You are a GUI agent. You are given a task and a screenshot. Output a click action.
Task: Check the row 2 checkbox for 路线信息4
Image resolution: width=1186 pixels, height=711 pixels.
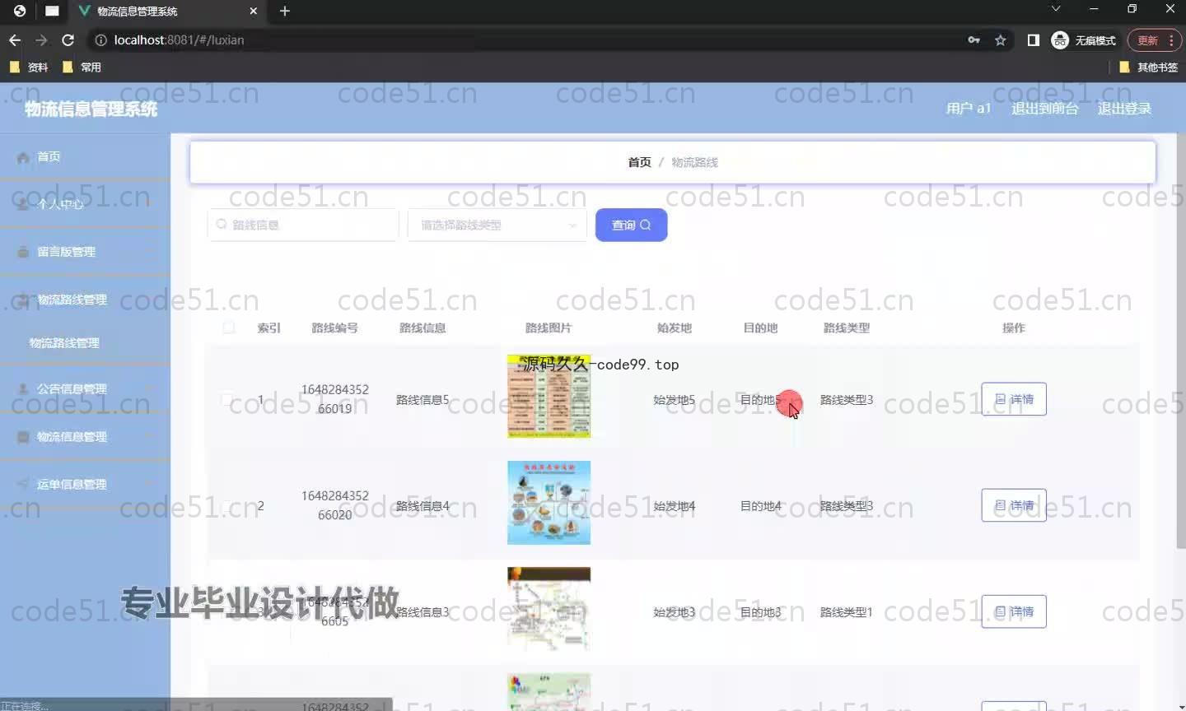click(226, 505)
